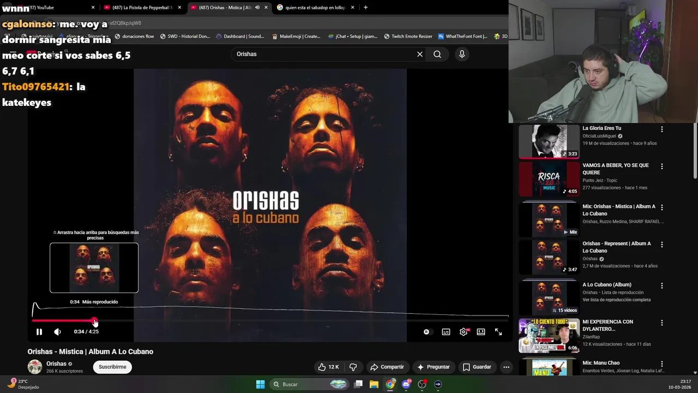Enter fullscreen mode
Screen dimensions: 698x393
click(498, 332)
